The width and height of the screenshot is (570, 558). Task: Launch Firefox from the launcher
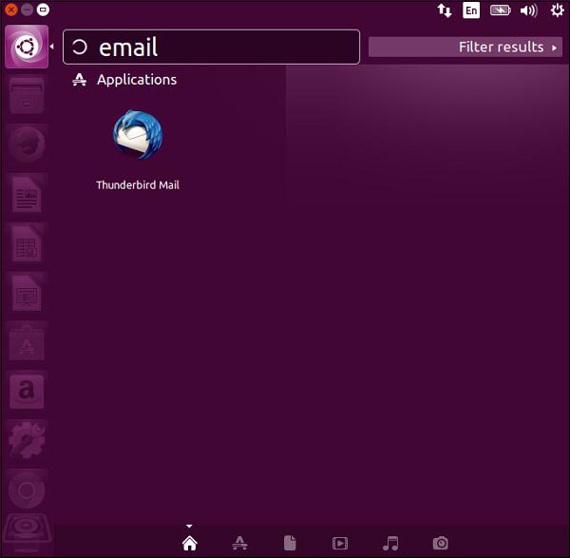pos(26,145)
